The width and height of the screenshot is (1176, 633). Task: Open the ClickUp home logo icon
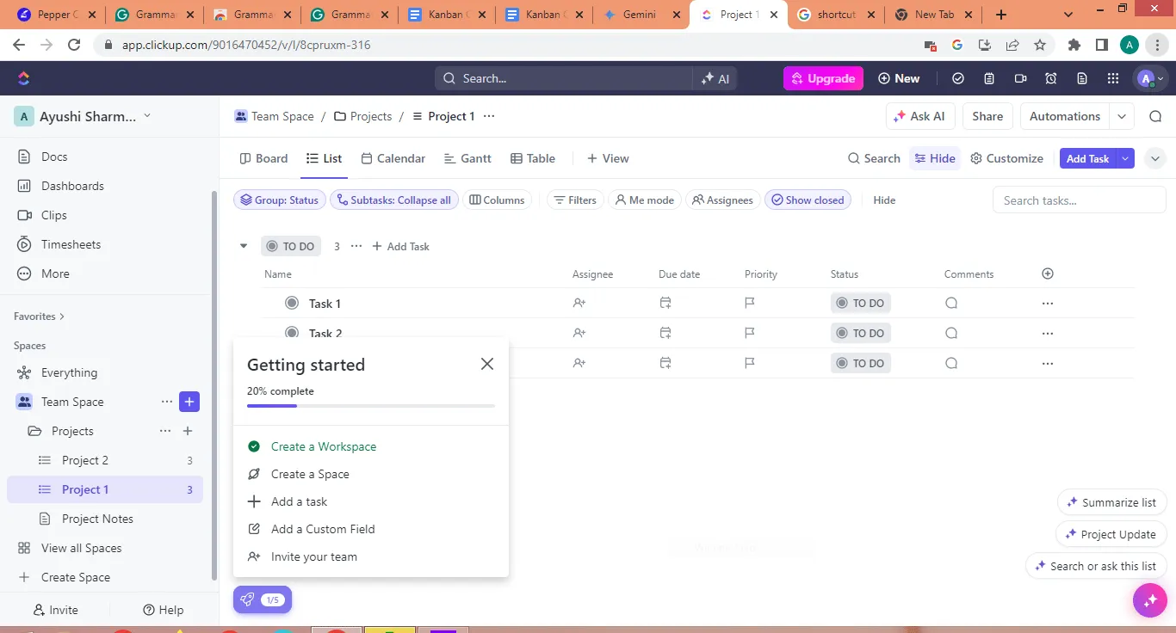[23, 78]
